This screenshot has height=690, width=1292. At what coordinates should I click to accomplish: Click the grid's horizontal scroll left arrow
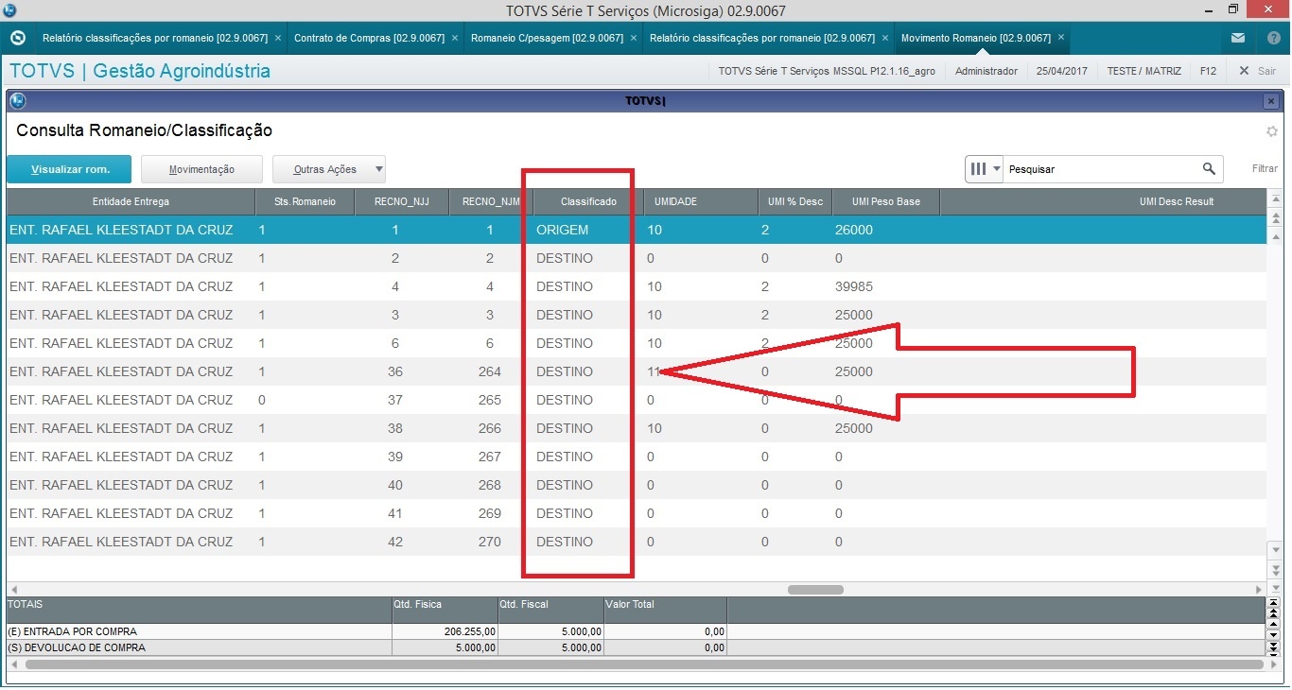(x=13, y=589)
